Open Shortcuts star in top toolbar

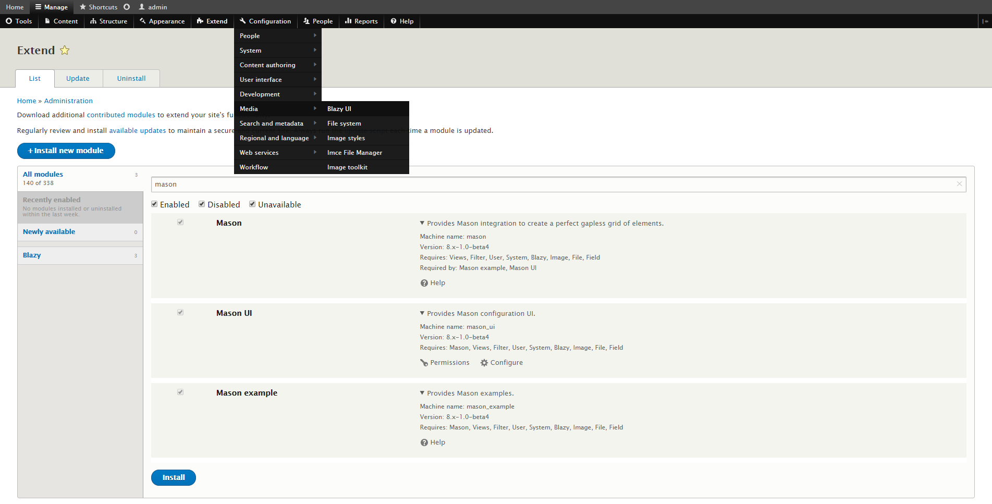click(x=83, y=7)
